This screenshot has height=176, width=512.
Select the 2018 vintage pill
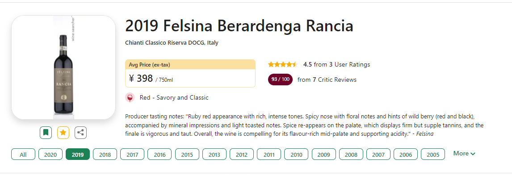point(105,155)
